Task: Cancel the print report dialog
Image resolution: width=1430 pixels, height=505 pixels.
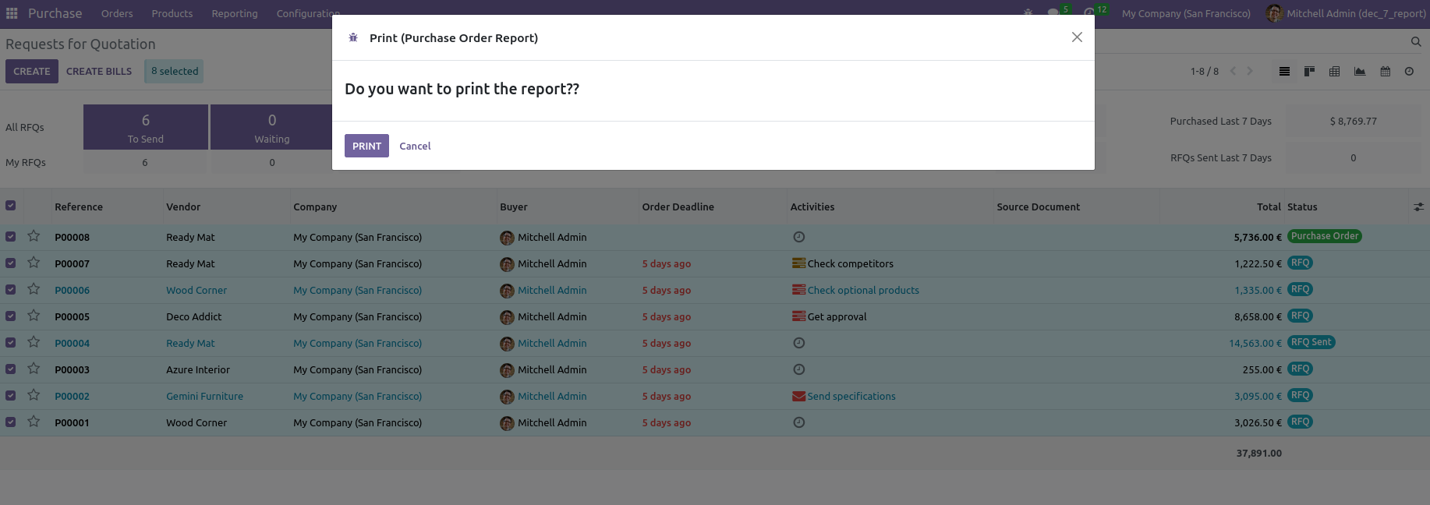Action: pos(415,146)
